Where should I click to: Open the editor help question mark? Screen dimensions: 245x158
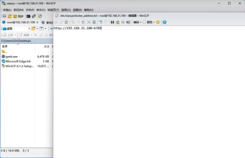pyautogui.click(x=164, y=22)
